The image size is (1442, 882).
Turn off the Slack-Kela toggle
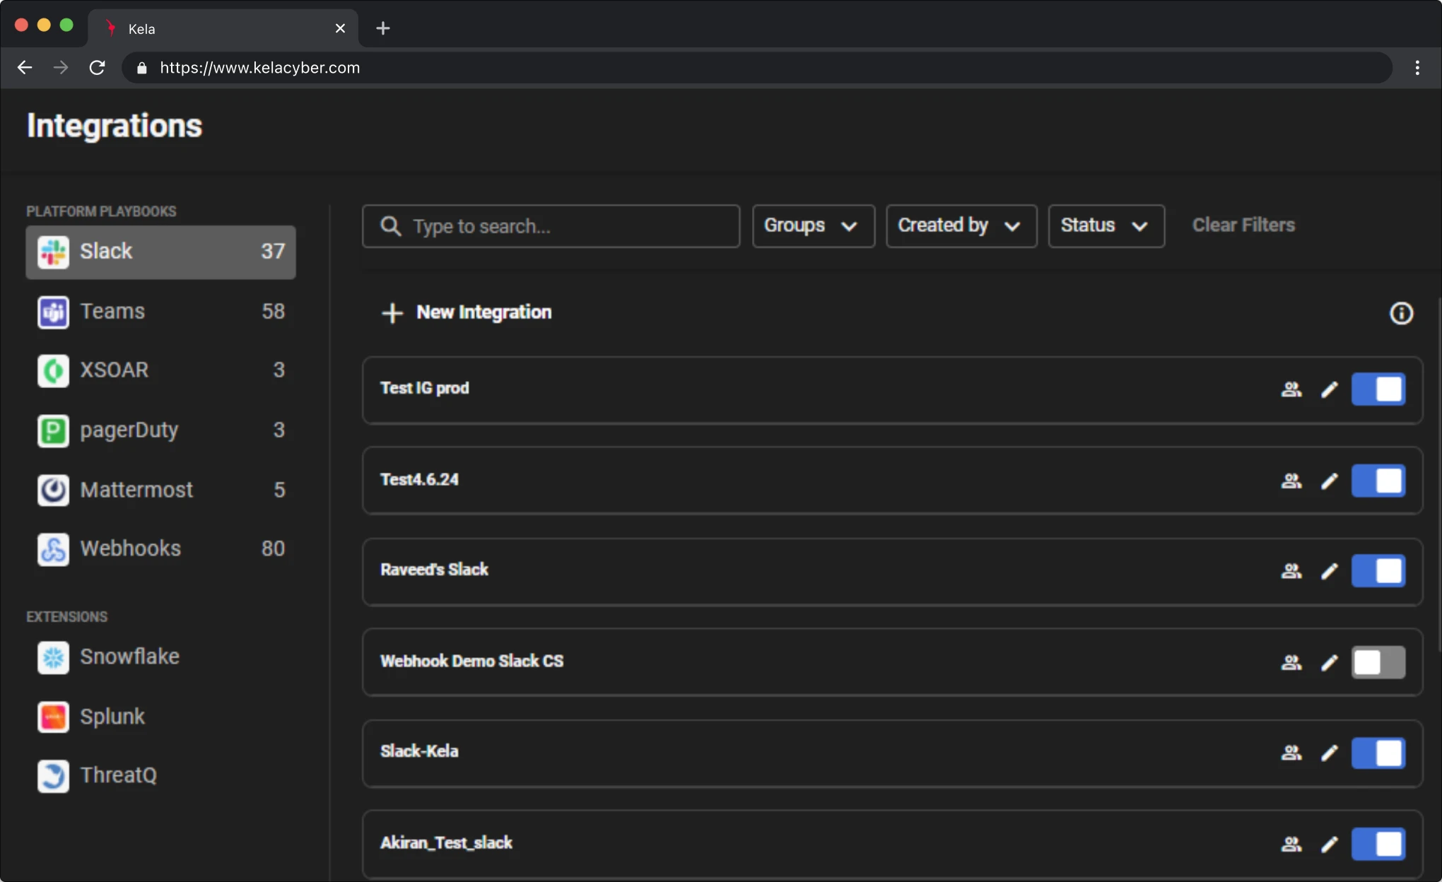[x=1378, y=753]
